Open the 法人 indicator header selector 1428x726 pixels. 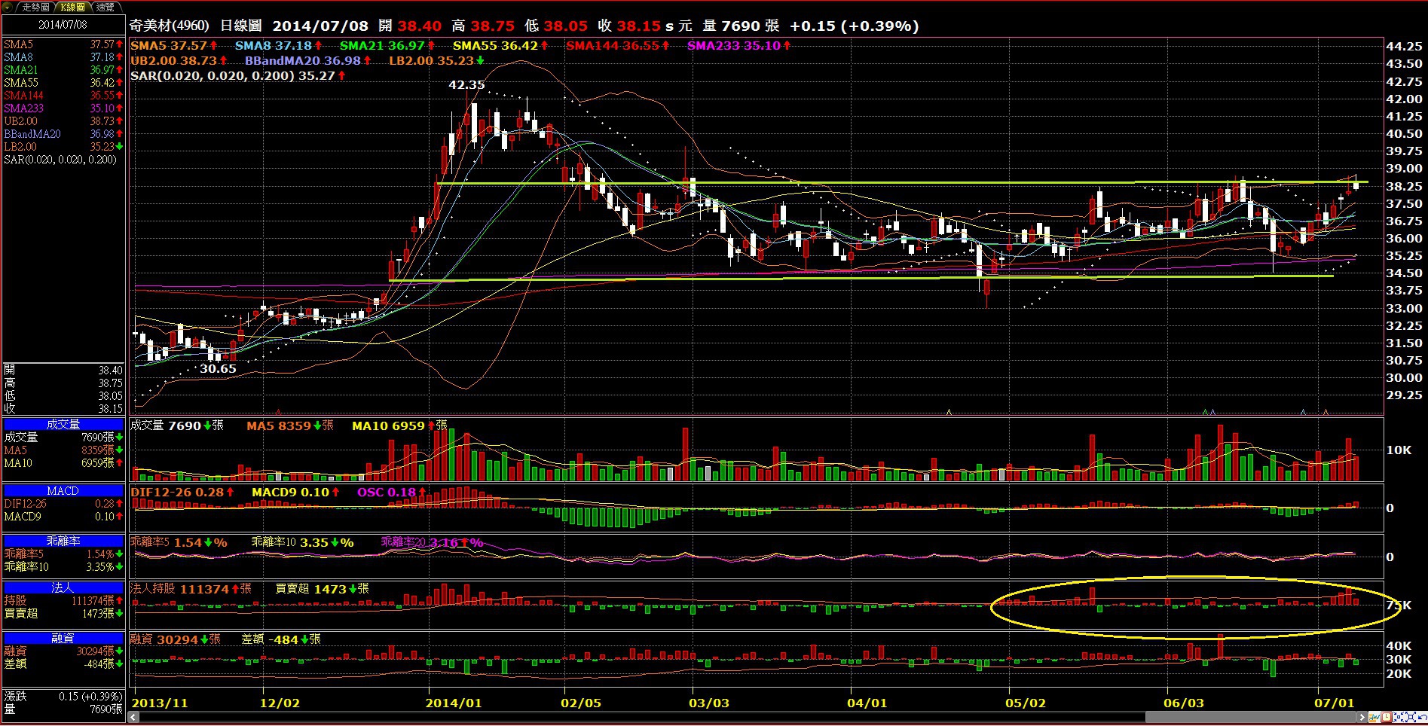tap(63, 587)
